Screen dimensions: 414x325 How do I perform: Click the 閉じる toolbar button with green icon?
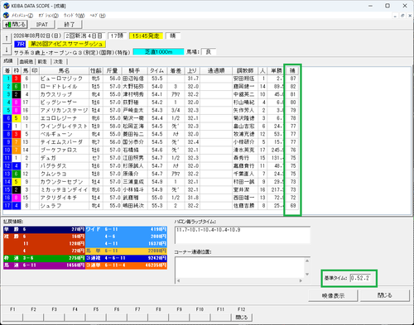(15, 24)
